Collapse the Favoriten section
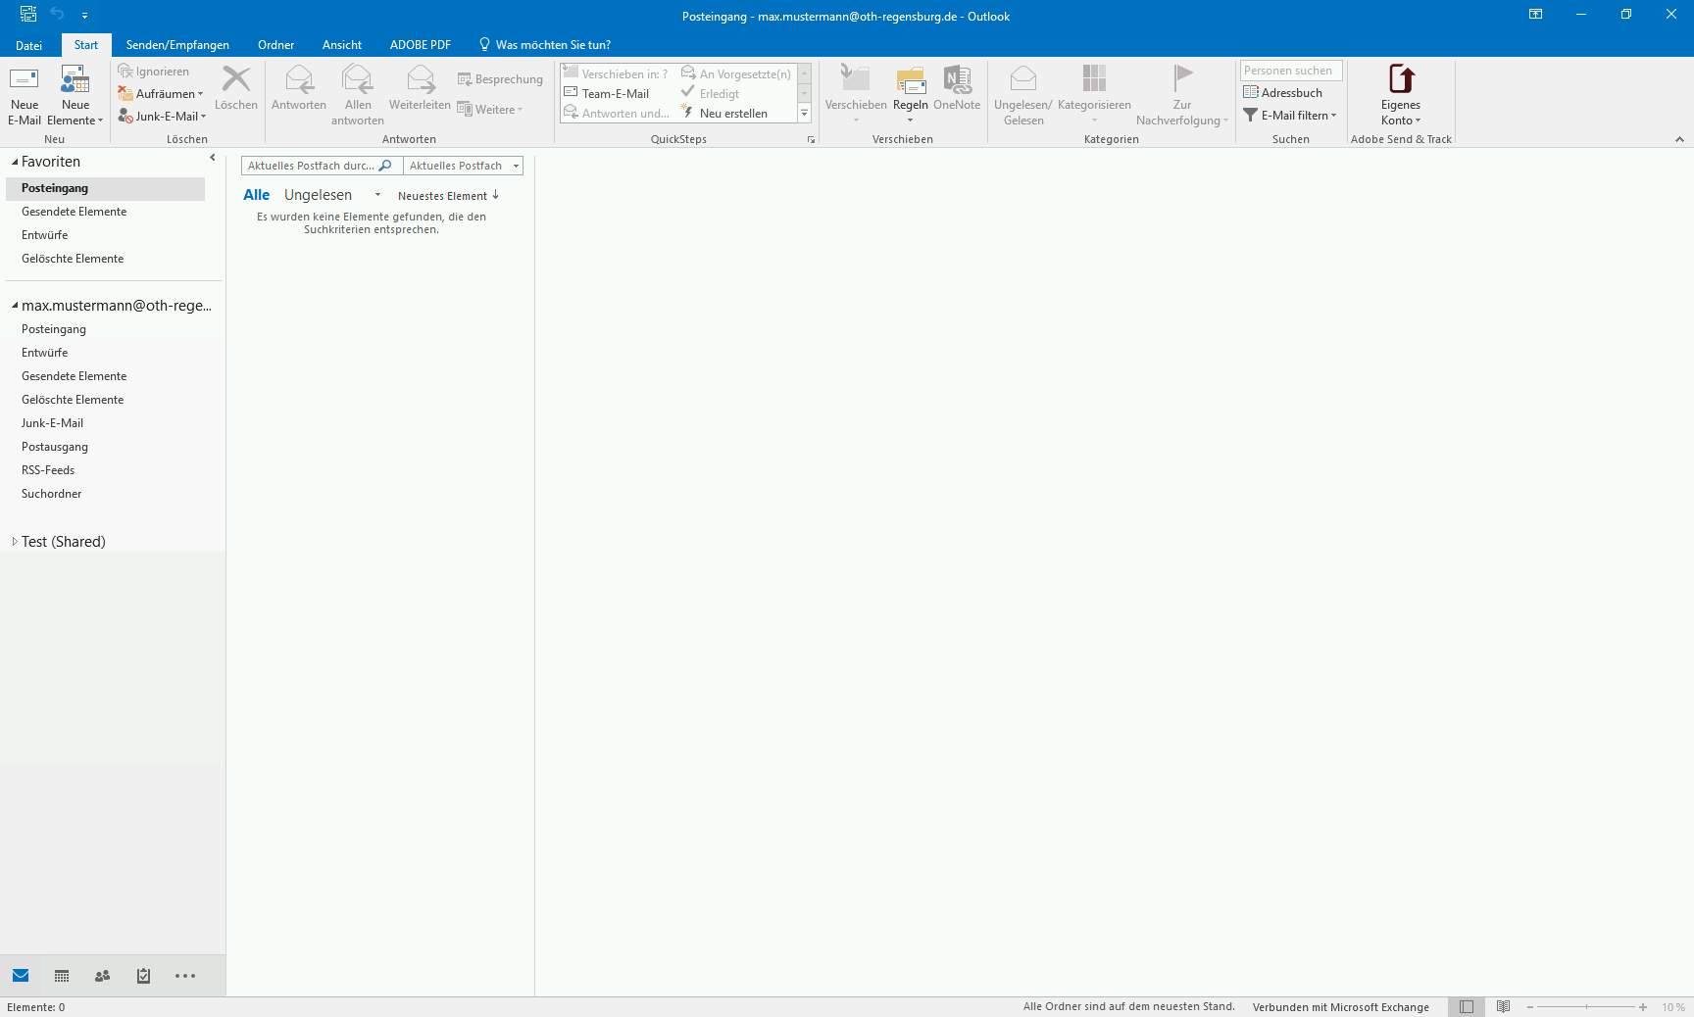 [x=15, y=162]
